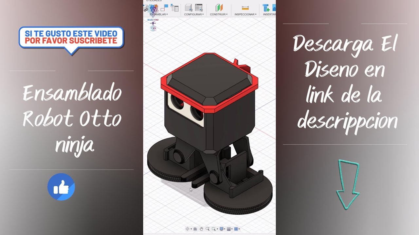Screen dimensions: 419x235
Task: Select the Measure ruler tool
Action: coord(245,8)
